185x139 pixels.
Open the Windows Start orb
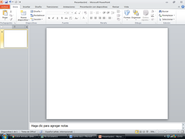pos(5,136)
